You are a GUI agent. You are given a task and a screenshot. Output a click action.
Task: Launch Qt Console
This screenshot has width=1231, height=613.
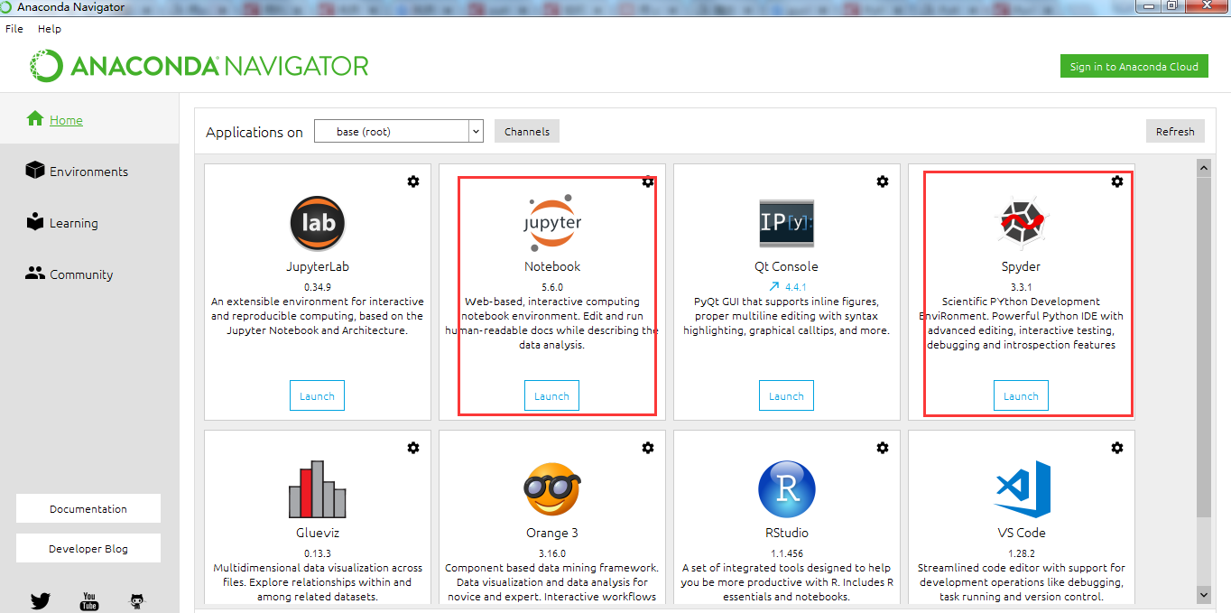(786, 395)
